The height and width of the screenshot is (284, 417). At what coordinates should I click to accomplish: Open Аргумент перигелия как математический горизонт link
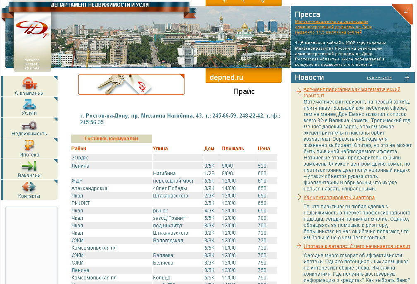click(352, 92)
